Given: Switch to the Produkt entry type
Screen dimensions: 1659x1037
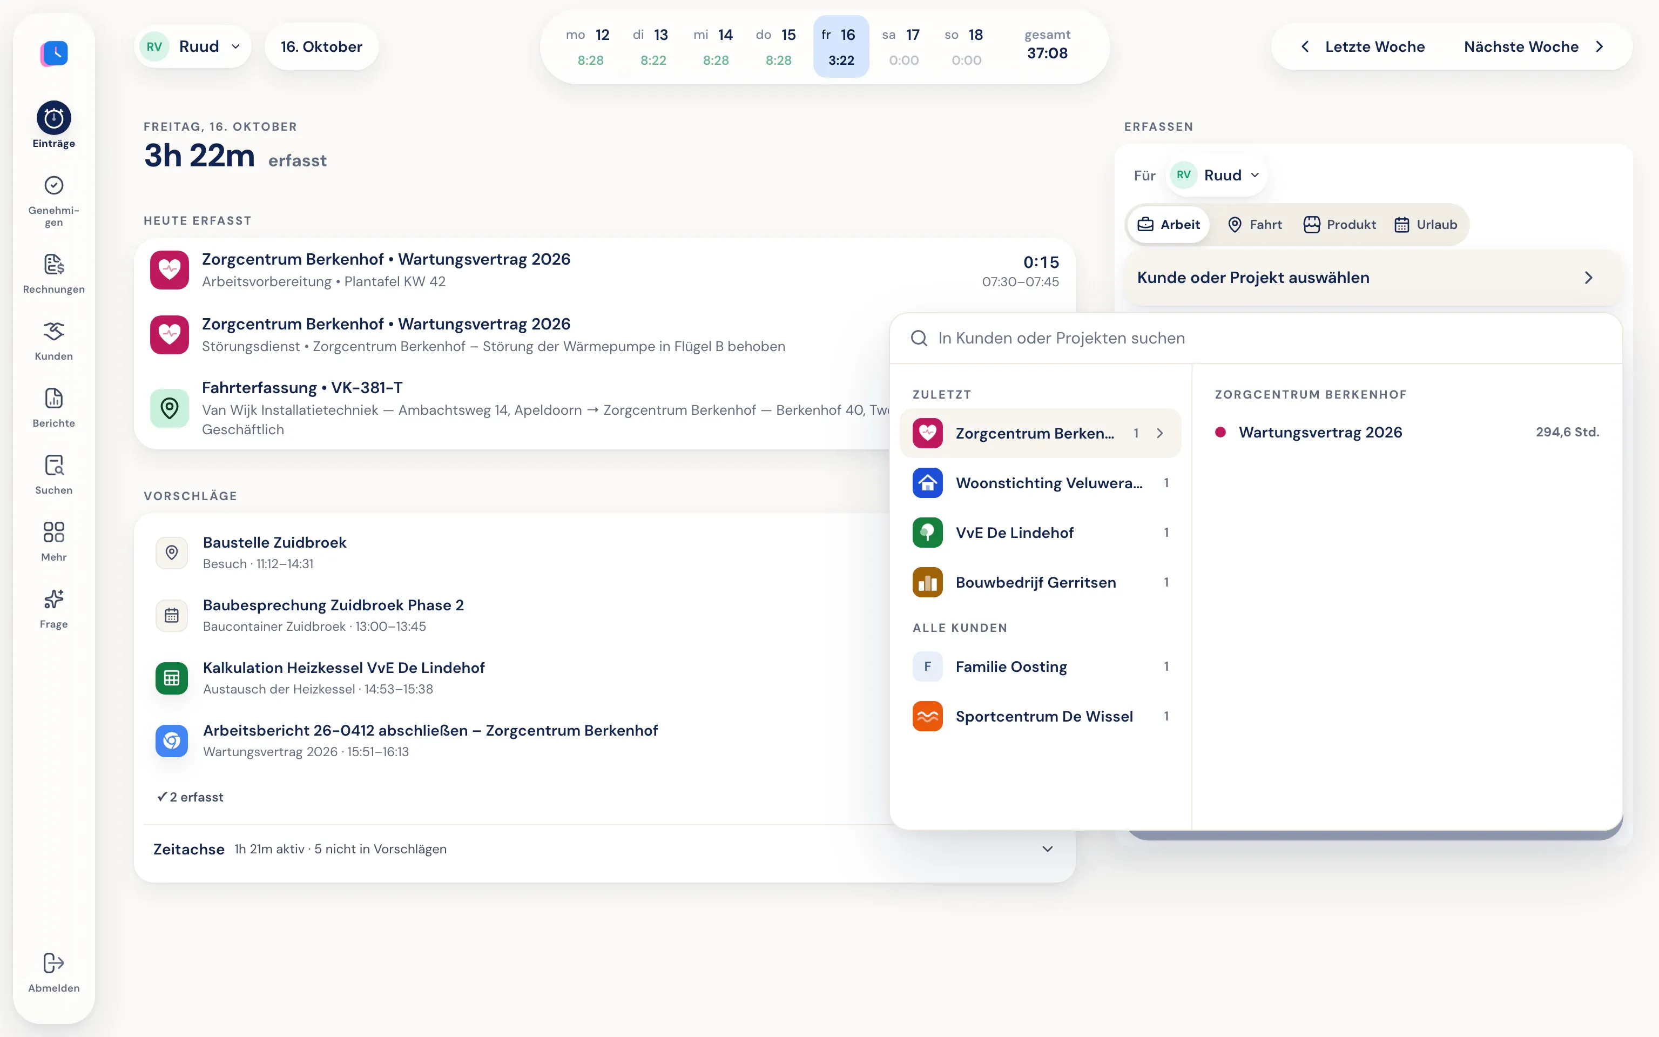Looking at the screenshot, I should point(1339,224).
